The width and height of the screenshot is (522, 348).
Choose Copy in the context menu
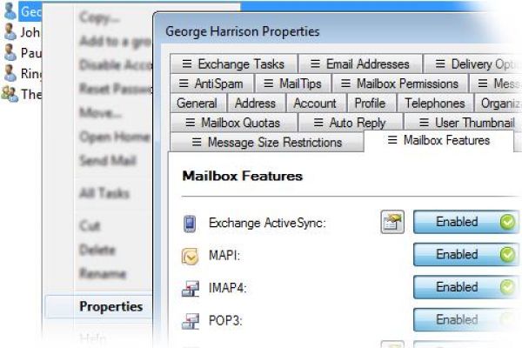[x=99, y=17]
